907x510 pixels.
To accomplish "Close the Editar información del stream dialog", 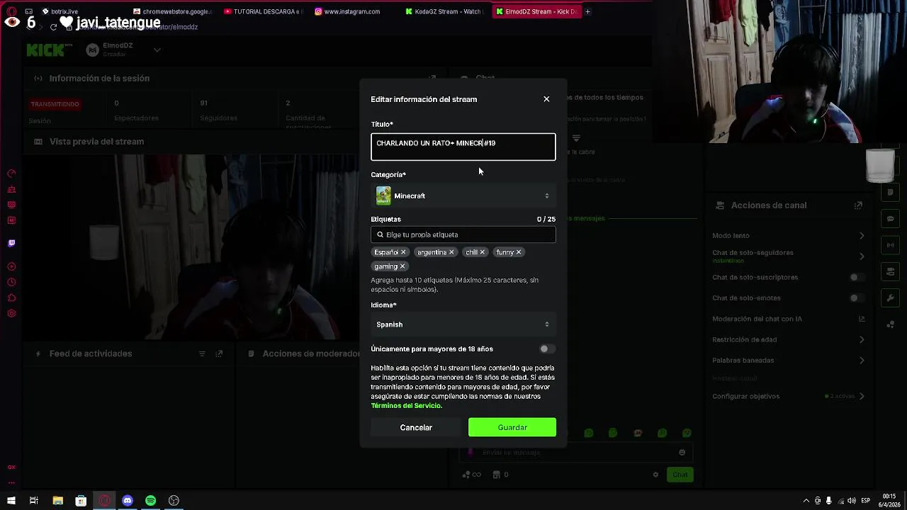I will pos(546,99).
